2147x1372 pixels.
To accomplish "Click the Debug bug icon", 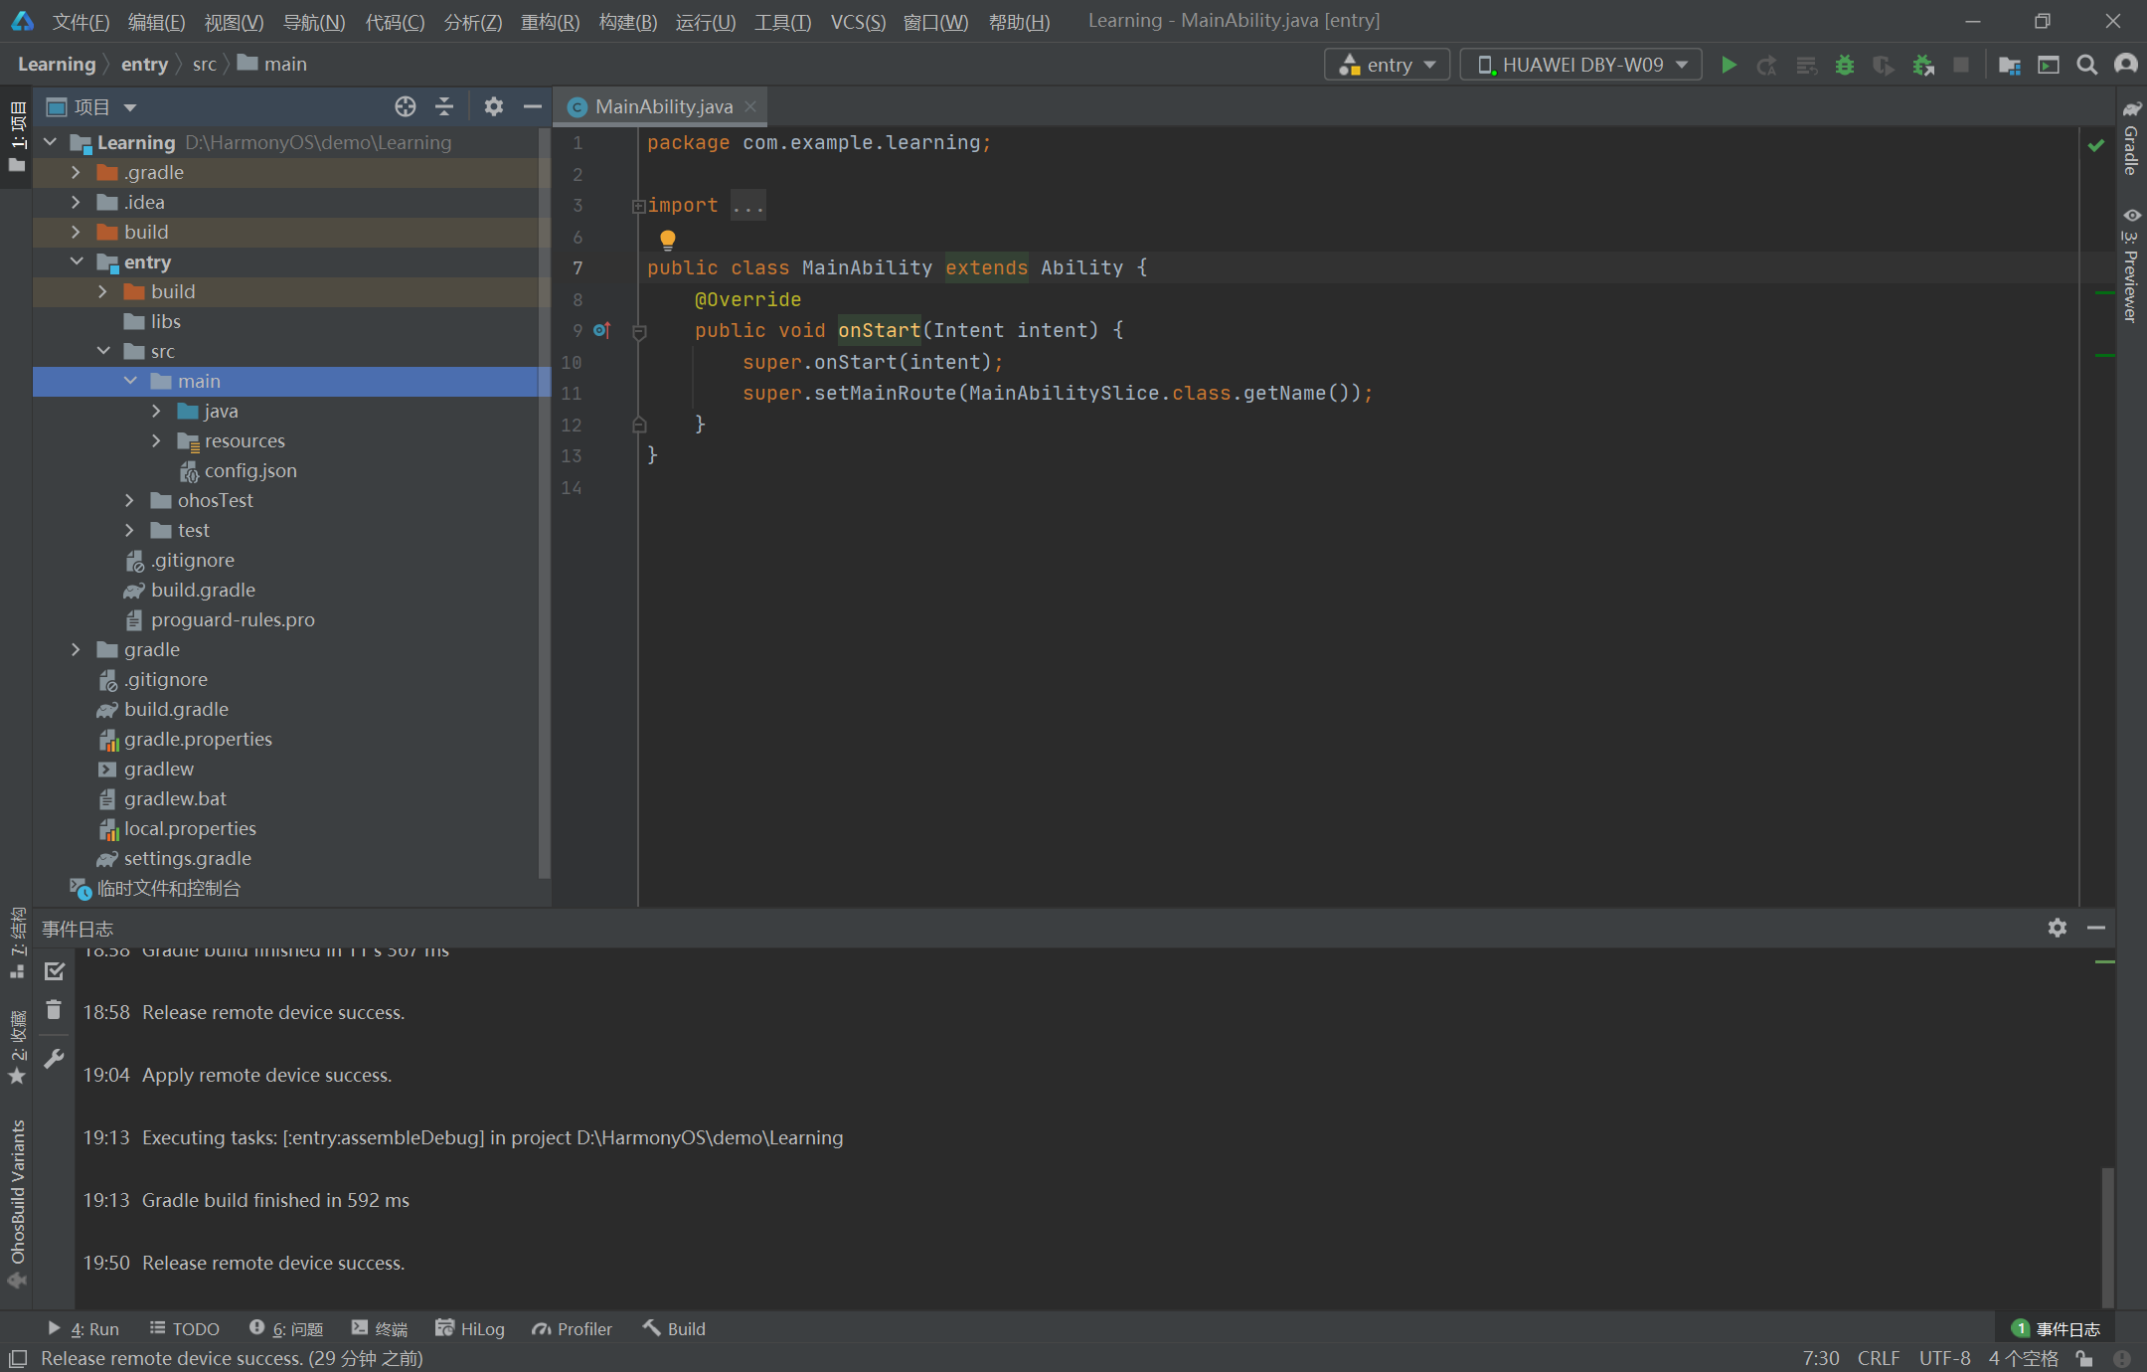I will pyautogui.click(x=1845, y=65).
